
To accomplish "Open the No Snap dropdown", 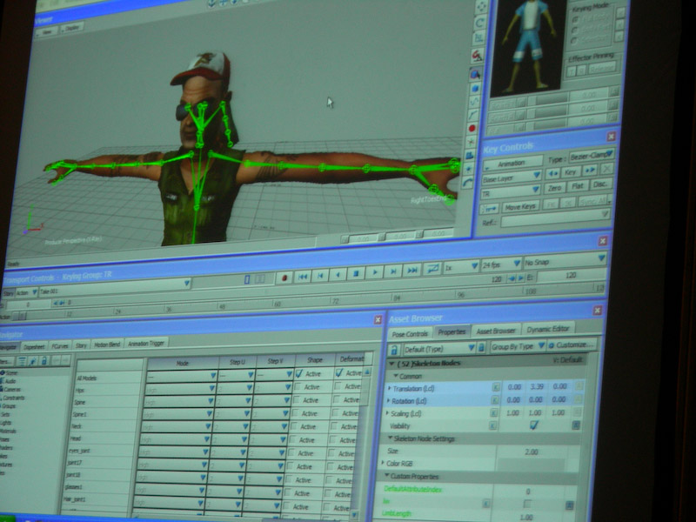I will (x=565, y=260).
